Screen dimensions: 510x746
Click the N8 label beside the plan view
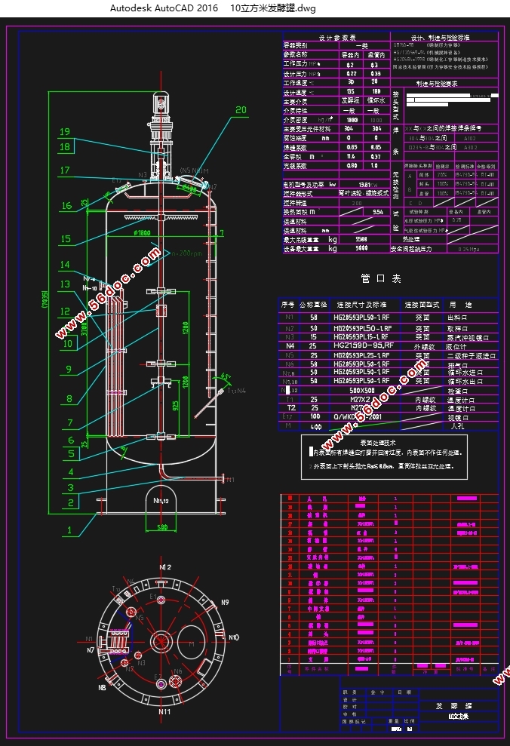[102, 687]
